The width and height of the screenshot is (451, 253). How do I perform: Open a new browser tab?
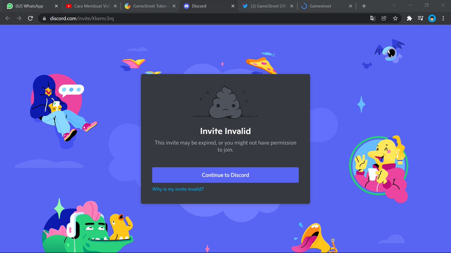[363, 6]
